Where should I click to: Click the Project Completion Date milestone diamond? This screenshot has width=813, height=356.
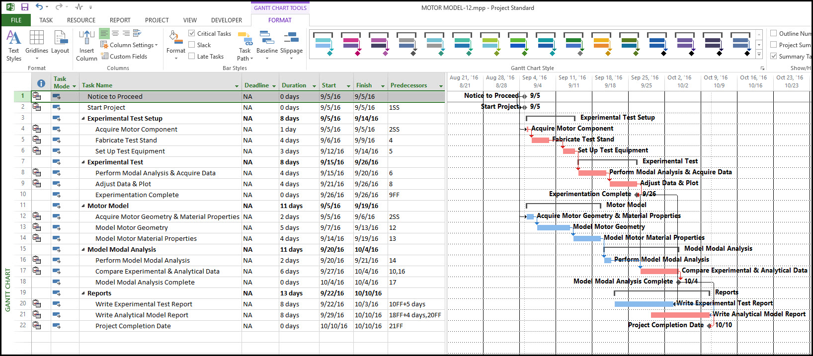pyautogui.click(x=709, y=326)
